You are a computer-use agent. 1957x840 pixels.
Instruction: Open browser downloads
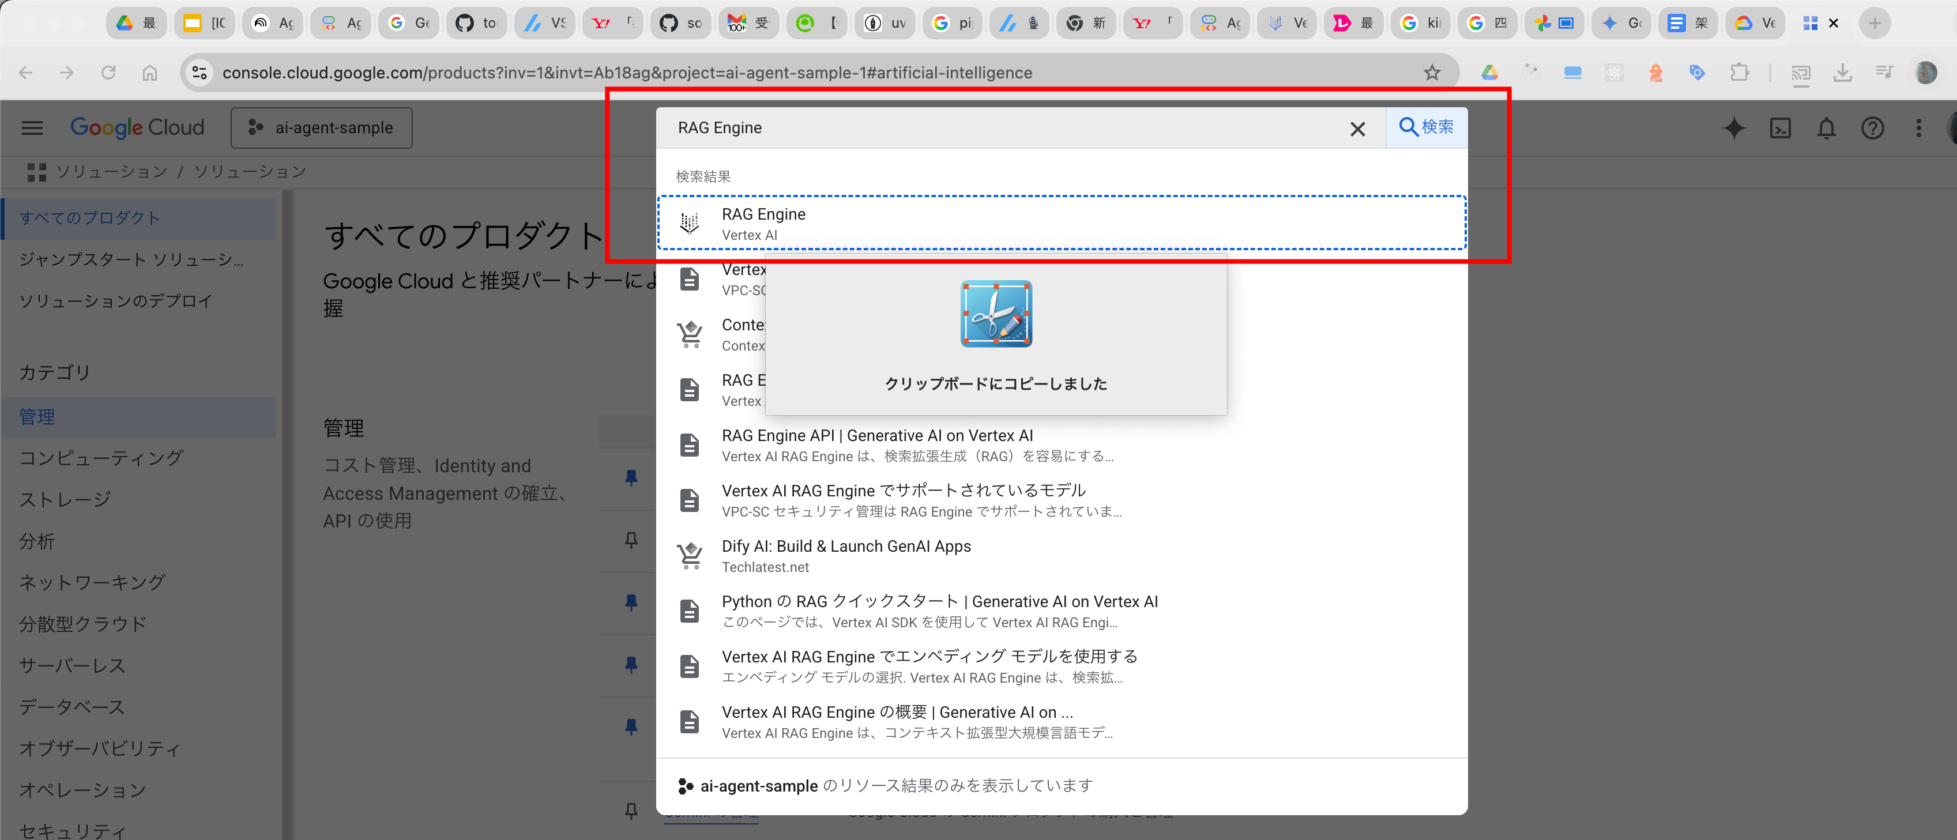pyautogui.click(x=1842, y=73)
